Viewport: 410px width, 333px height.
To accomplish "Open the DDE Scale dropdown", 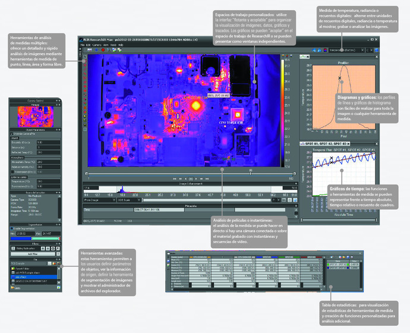I will pyautogui.click(x=129, y=200).
